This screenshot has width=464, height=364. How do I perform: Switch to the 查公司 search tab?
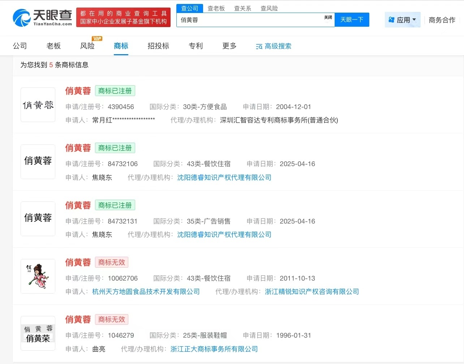coord(190,8)
